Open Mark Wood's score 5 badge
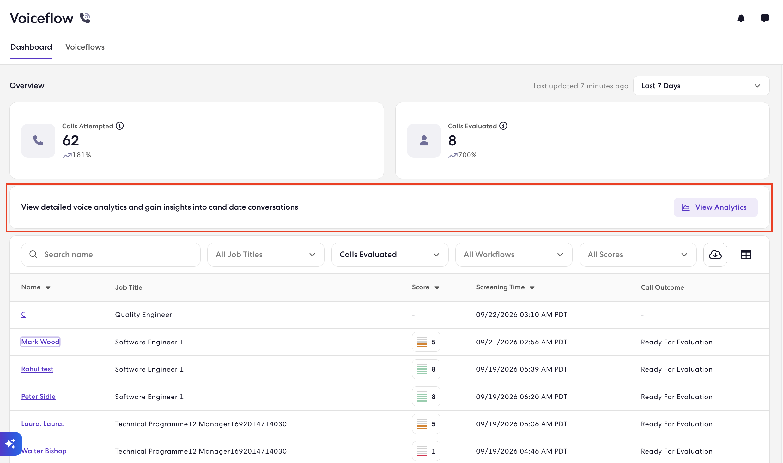The height and width of the screenshot is (463, 783). 426,342
